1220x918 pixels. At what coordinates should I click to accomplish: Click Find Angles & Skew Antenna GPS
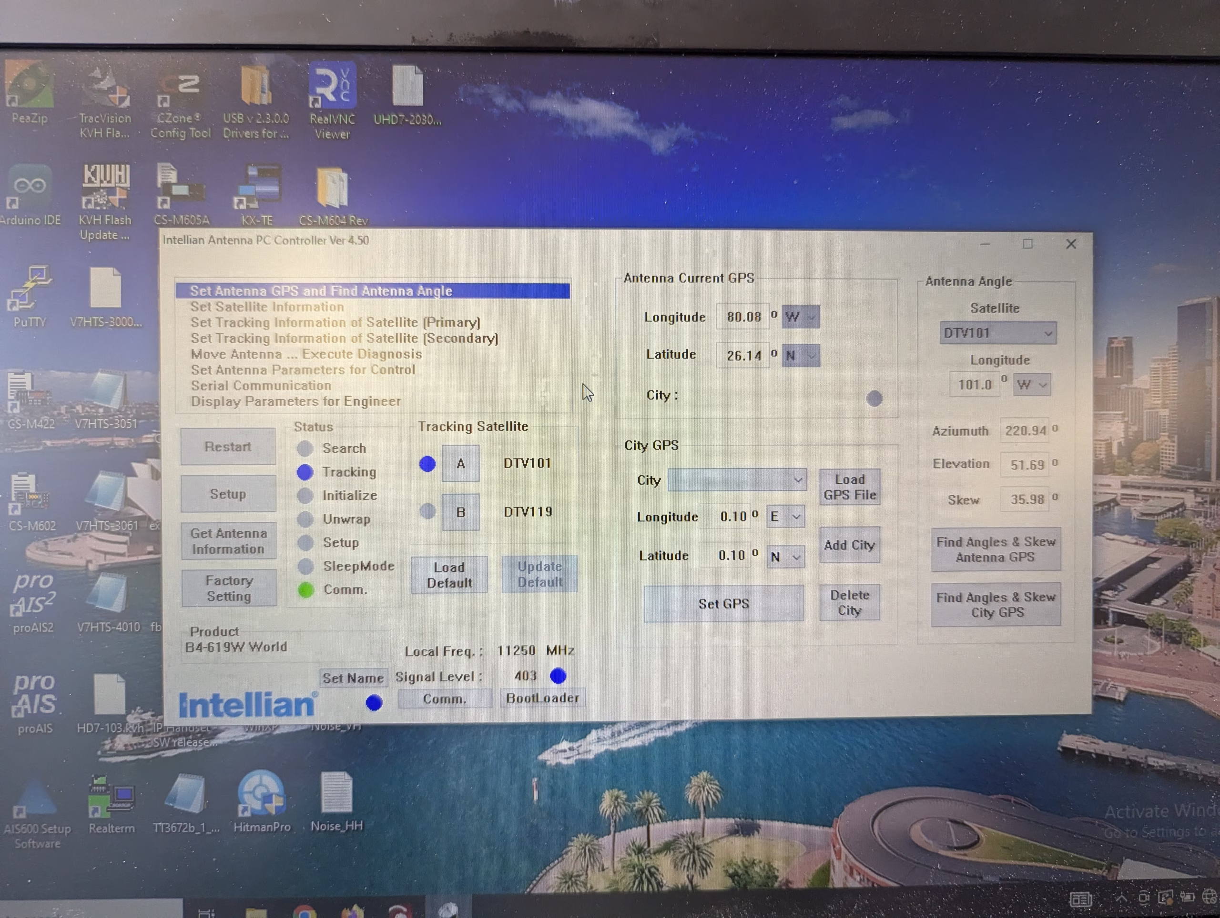tap(996, 549)
